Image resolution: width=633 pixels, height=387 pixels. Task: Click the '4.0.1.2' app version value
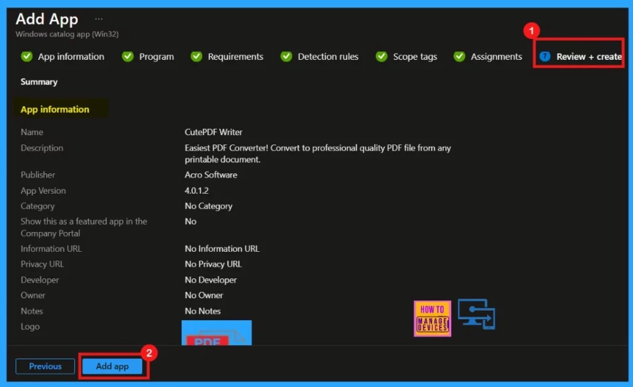(197, 190)
